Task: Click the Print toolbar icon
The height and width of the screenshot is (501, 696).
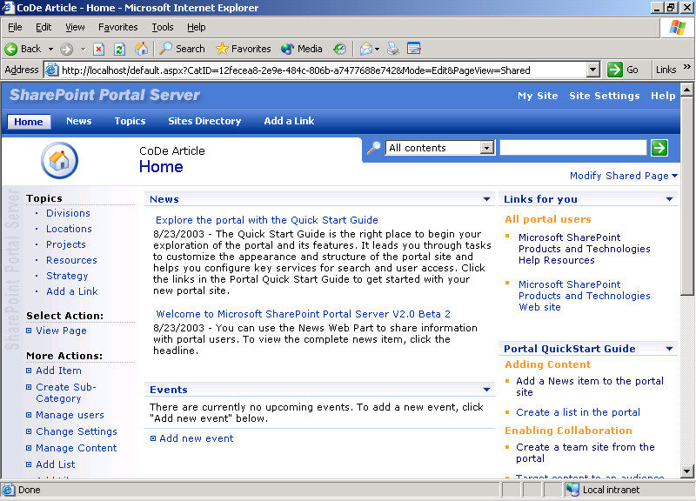Action: [393, 49]
